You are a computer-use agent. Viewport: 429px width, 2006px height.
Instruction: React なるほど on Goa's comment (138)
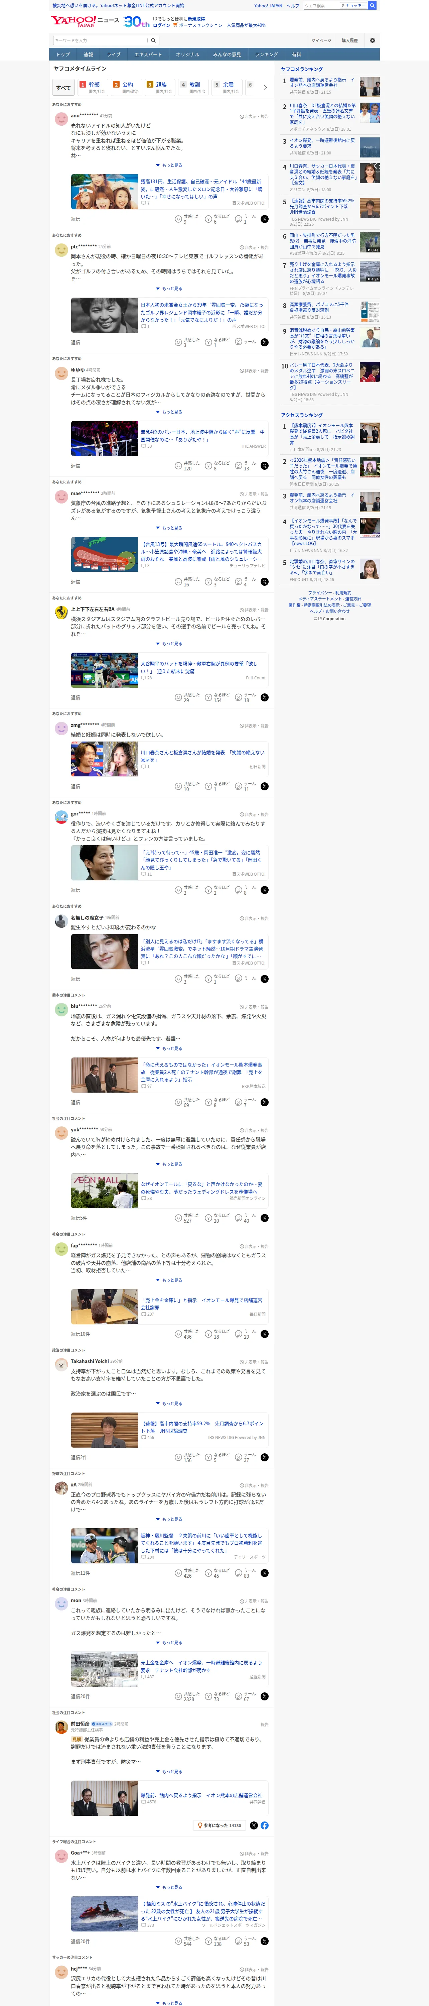(218, 1941)
